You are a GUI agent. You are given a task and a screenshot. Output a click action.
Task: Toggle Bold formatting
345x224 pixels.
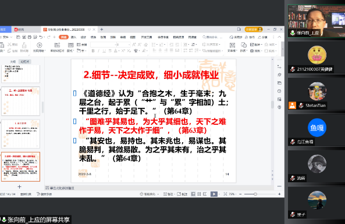click(x=93, y=51)
